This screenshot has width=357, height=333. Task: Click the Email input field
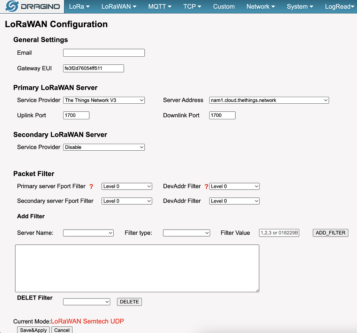(x=104, y=53)
